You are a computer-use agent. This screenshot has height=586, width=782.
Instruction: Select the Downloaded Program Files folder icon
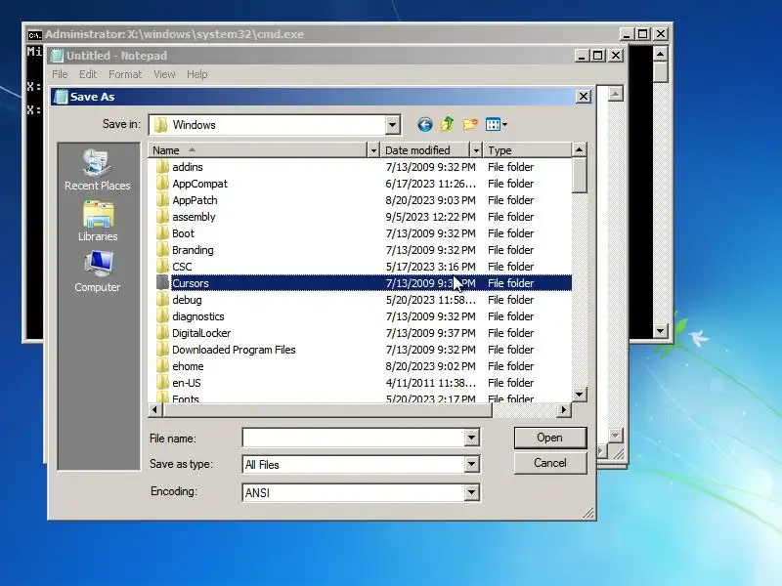coord(162,350)
